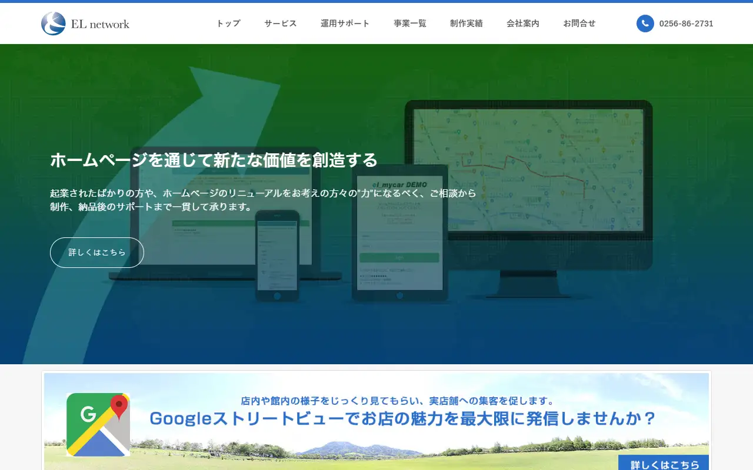View the 制作実績 page
Screen dimensions: 753x470
467,23
